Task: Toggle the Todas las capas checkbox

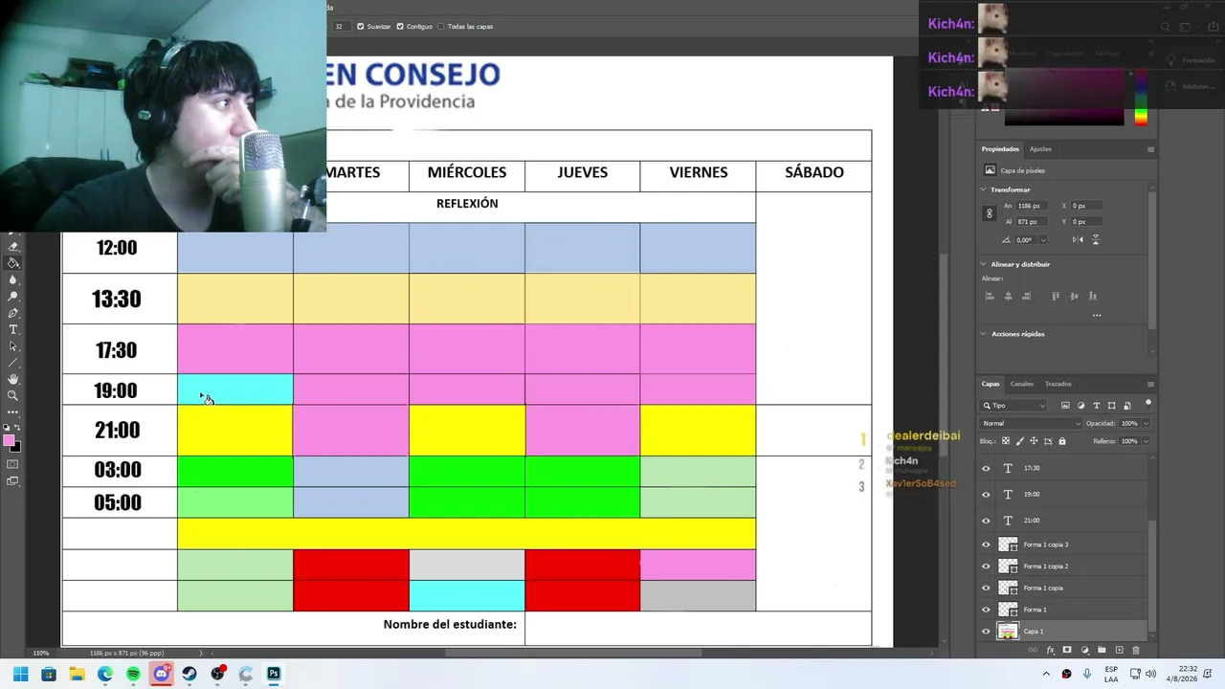Action: 441,27
